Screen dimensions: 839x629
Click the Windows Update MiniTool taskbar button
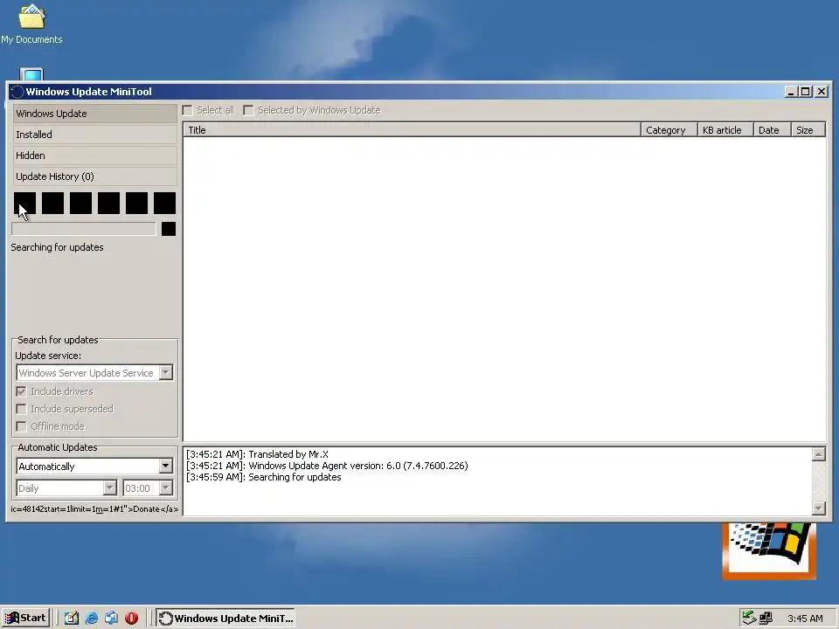(x=225, y=618)
